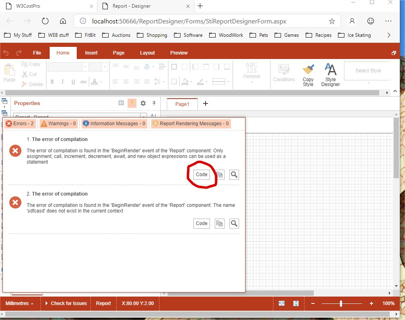Toggle the events lightning icon
This screenshot has height=320, width=405.
(x=132, y=103)
